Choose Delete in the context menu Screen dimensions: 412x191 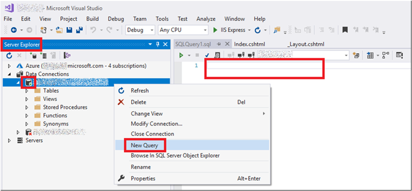pyautogui.click(x=192, y=102)
